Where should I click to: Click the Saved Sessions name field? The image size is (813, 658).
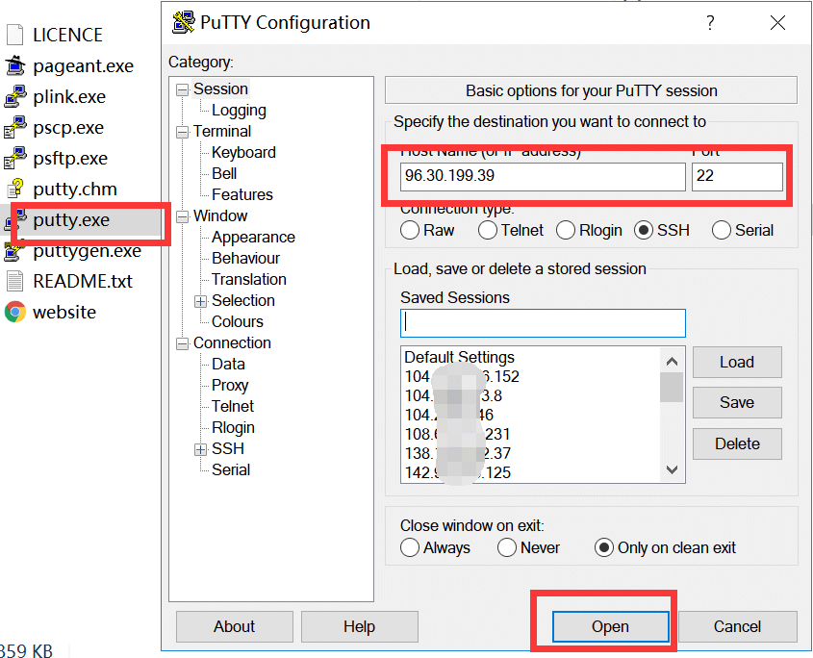pyautogui.click(x=543, y=323)
